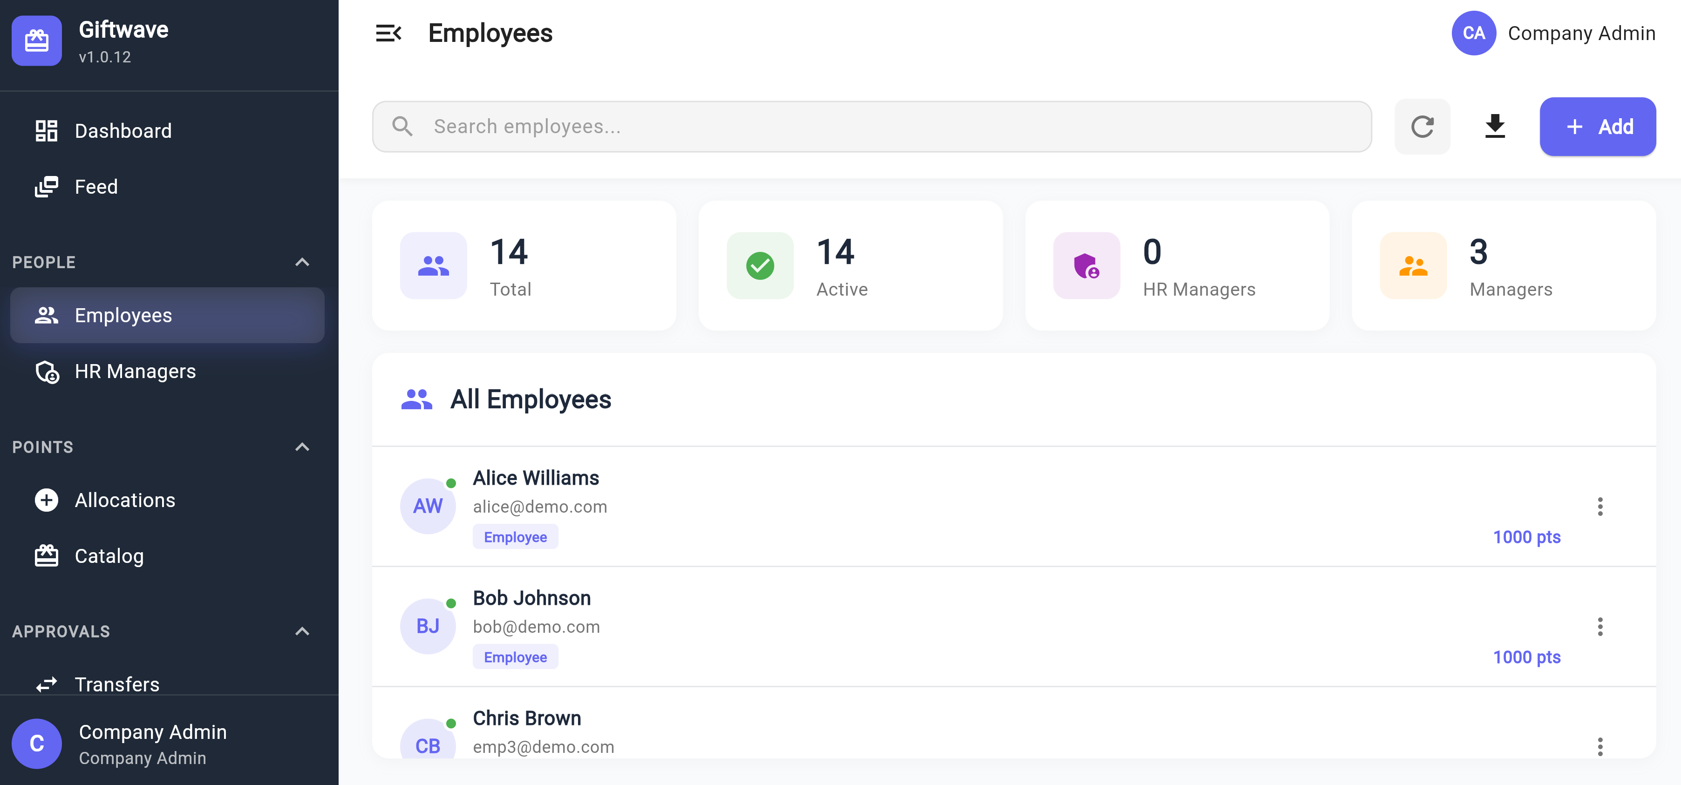Click Bob Johnson's Employee badge

point(515,657)
